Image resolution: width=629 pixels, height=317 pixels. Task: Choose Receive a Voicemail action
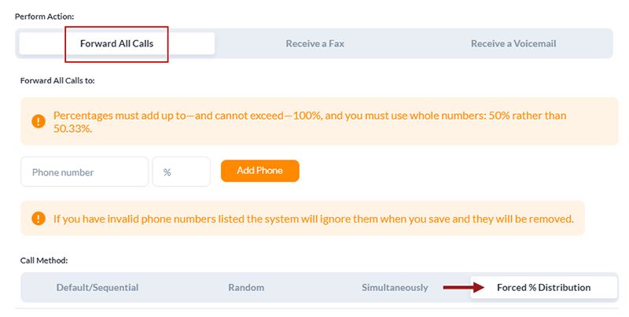513,43
